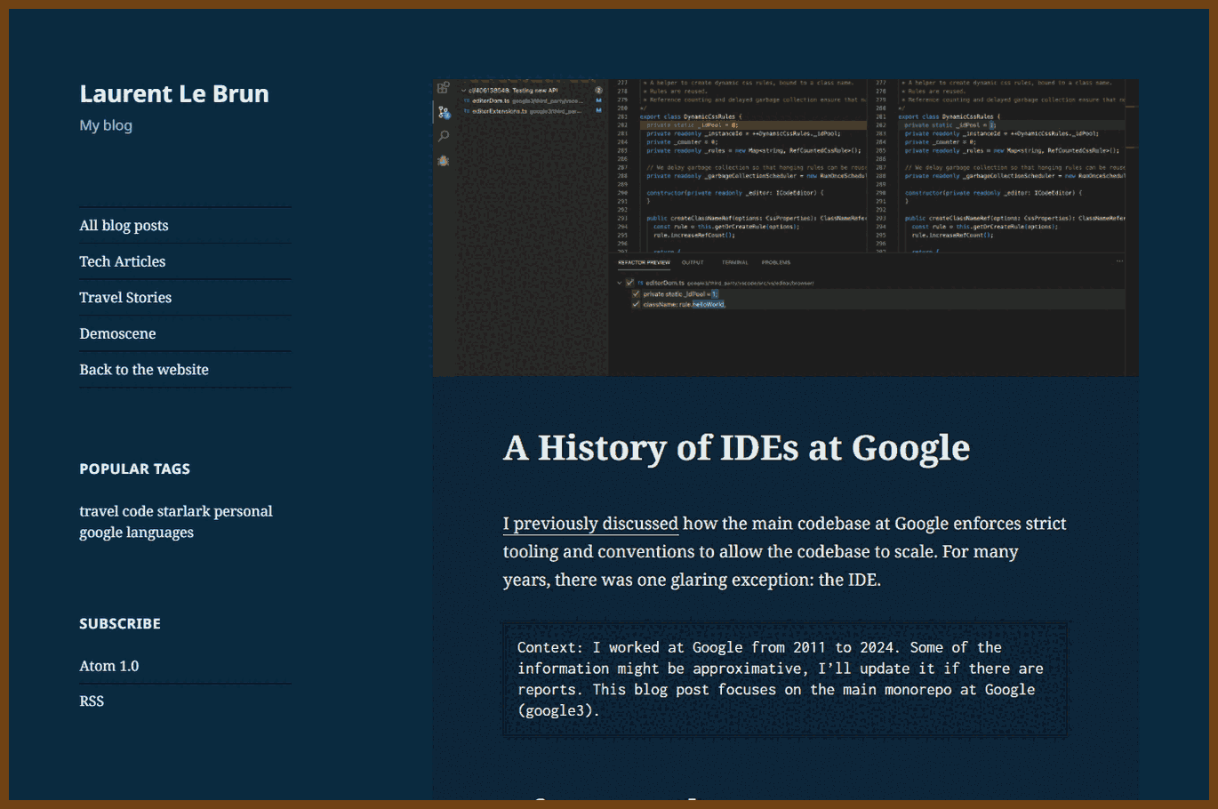Click the magnifier Search icon in activity bar
This screenshot has width=1218, height=809.
(444, 136)
